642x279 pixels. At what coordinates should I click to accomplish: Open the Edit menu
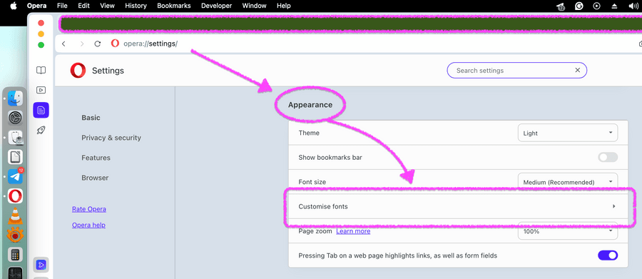click(83, 6)
